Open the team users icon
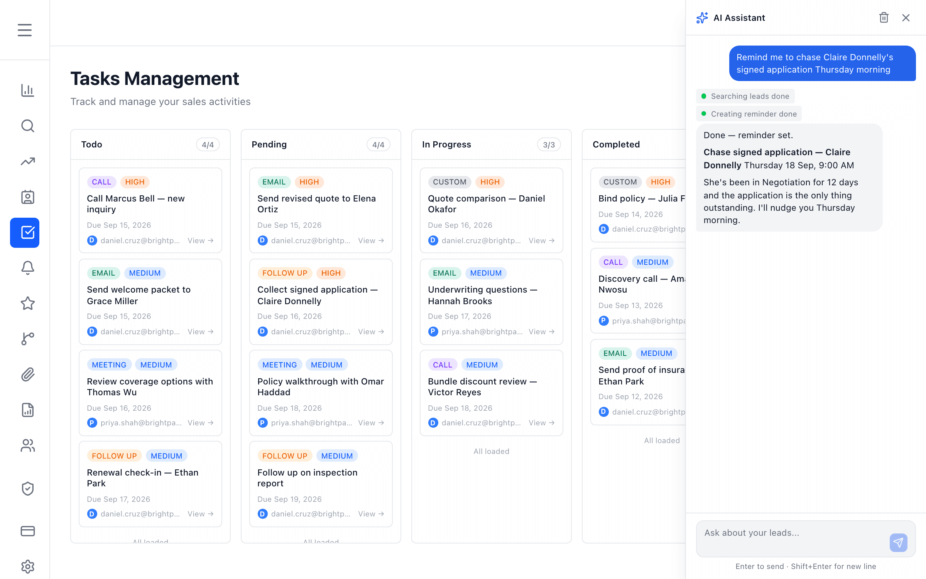The width and height of the screenshot is (926, 579). click(x=28, y=445)
